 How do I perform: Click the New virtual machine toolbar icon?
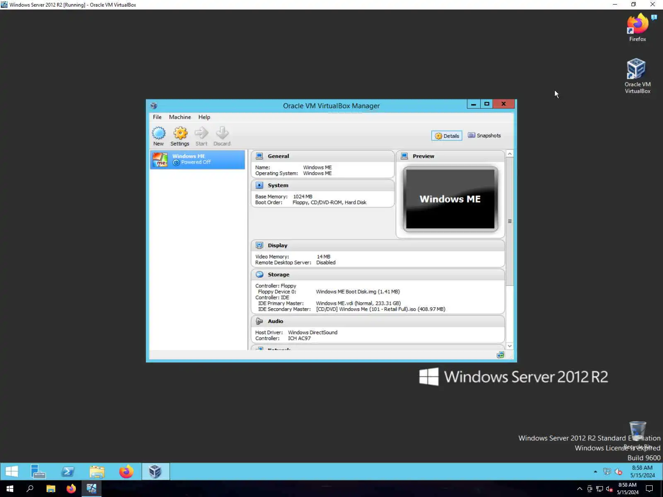tap(158, 136)
